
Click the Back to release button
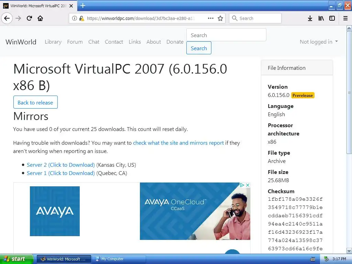[x=35, y=102]
